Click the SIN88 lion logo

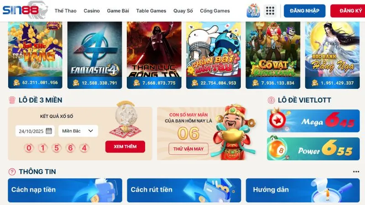click(x=25, y=10)
